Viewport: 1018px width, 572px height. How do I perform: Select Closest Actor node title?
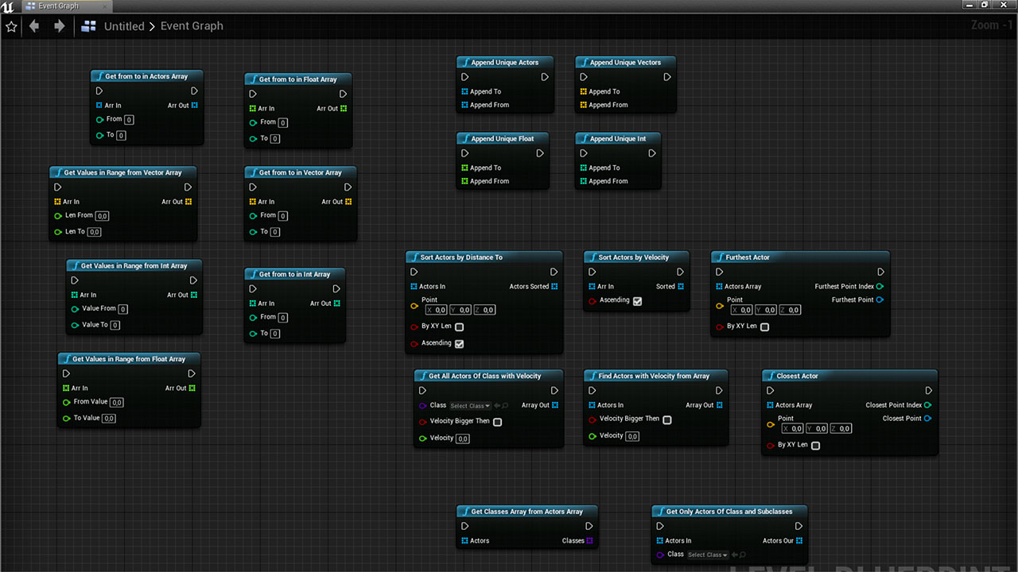pos(798,376)
